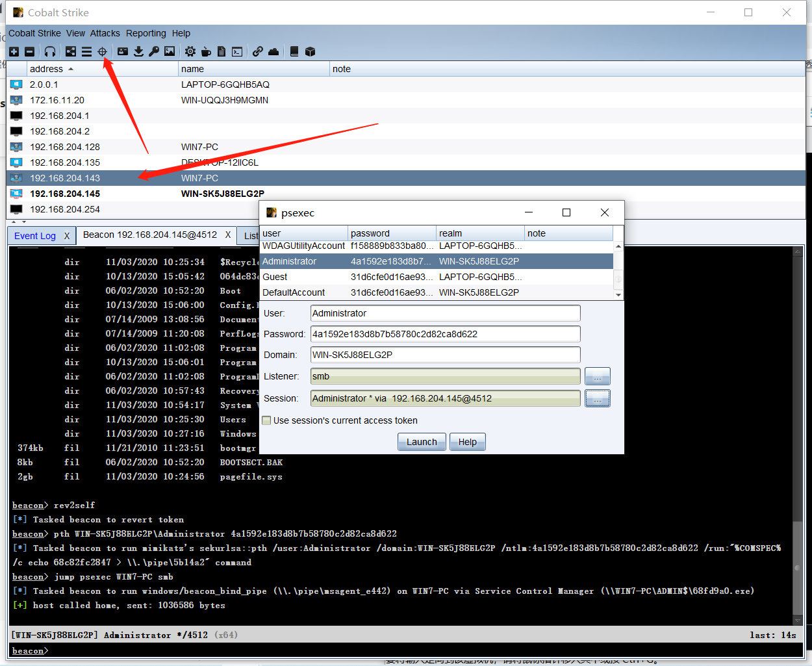This screenshot has width=812, height=666.
Task: Select the Guest credential row
Action: 437,277
